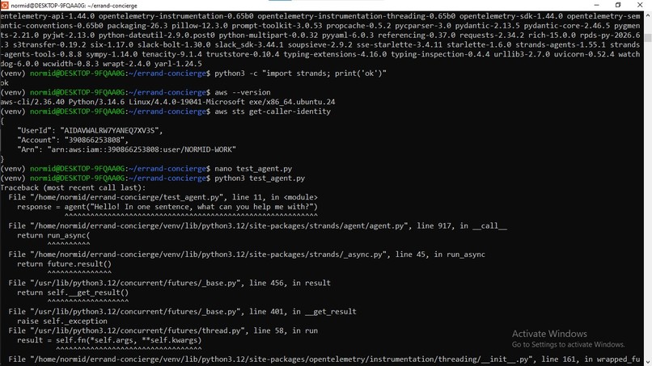Click the test_agent.py line 11 traceback entry

tap(163, 197)
